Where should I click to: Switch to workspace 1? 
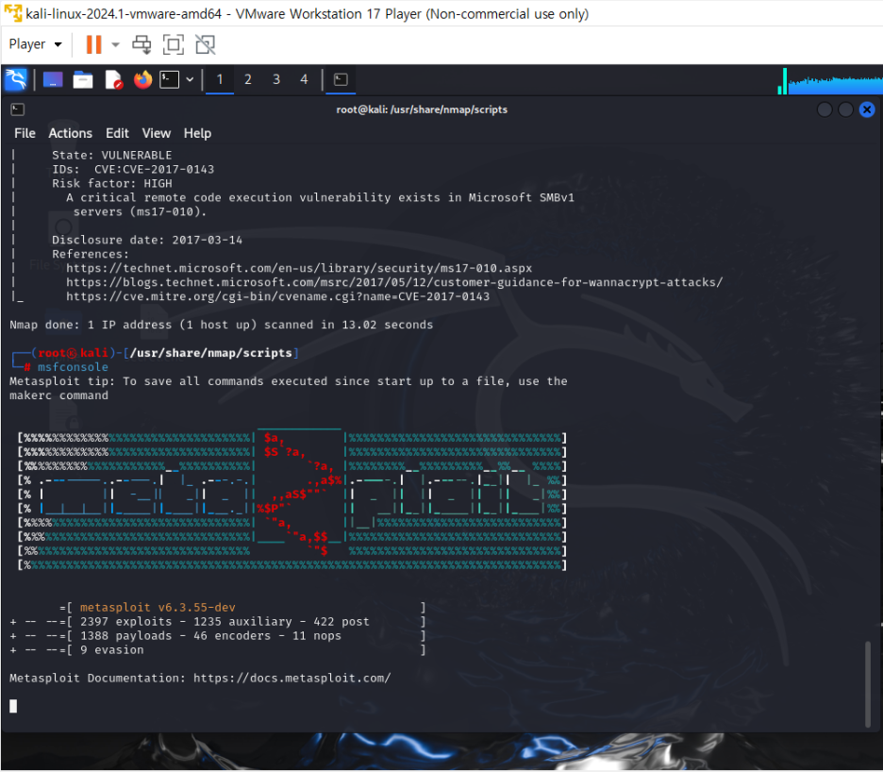(220, 79)
